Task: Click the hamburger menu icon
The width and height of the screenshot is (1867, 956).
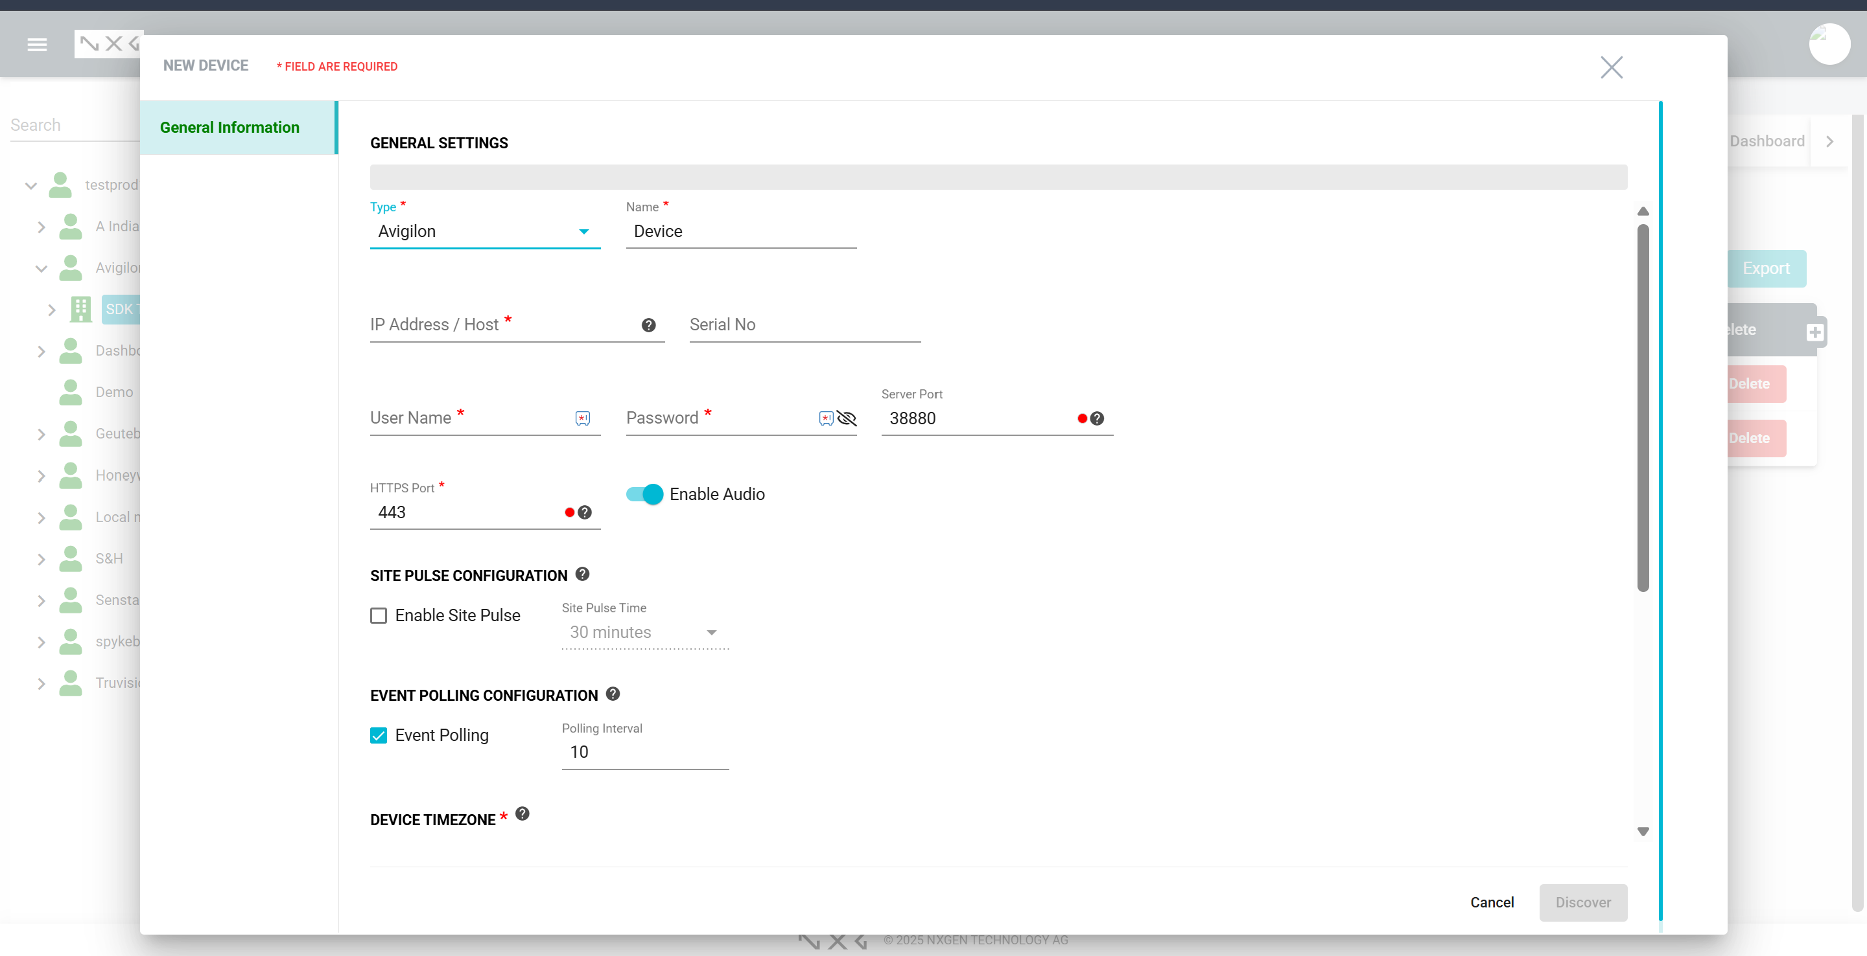Action: (37, 45)
